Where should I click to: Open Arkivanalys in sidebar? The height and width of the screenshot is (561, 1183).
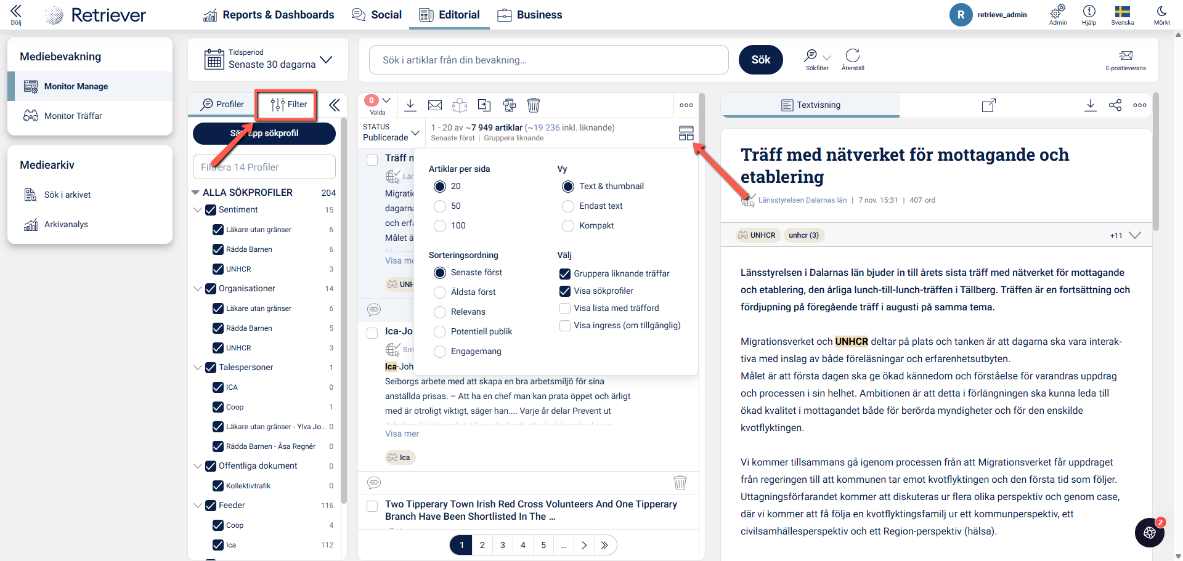coord(90,224)
